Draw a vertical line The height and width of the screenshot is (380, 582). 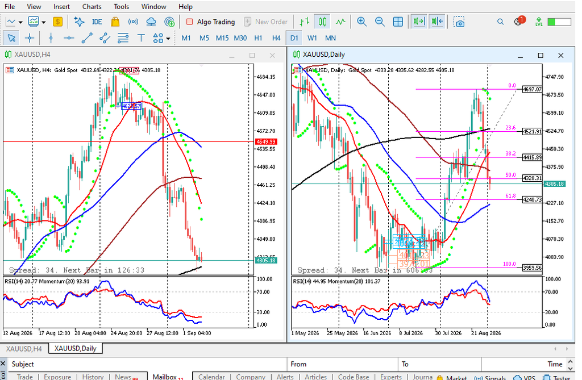tap(51, 38)
